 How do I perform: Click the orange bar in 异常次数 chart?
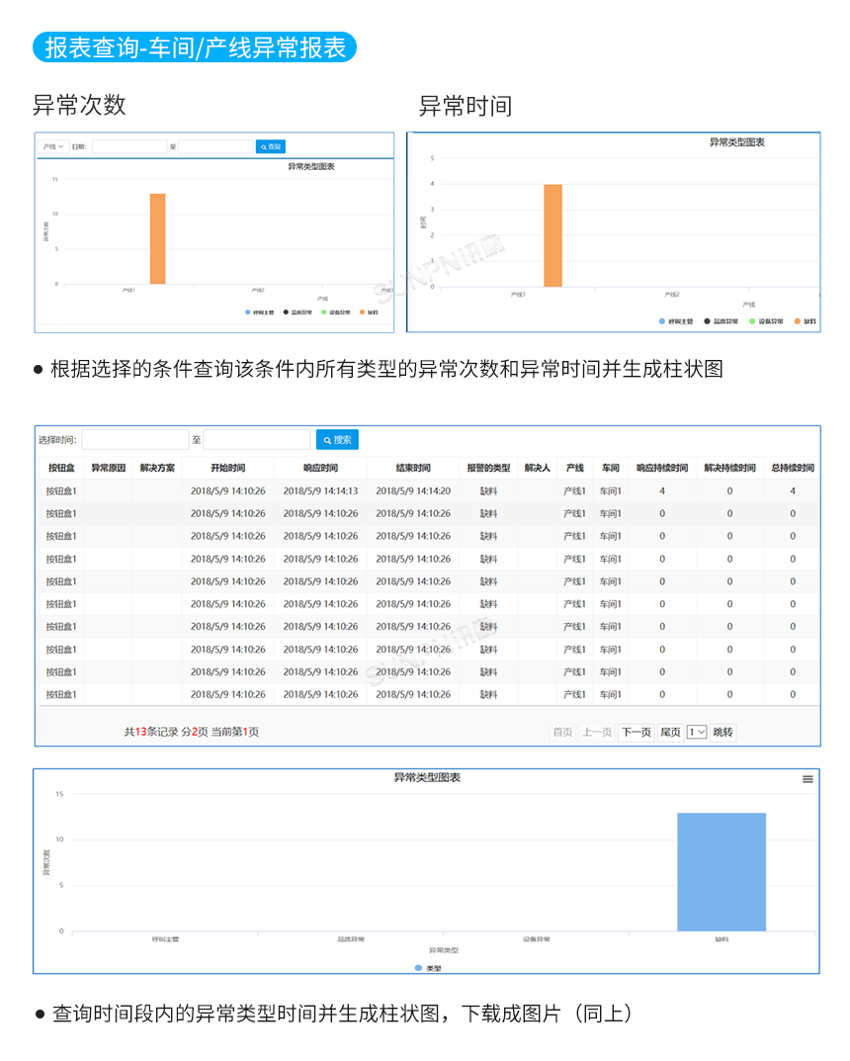click(x=157, y=239)
